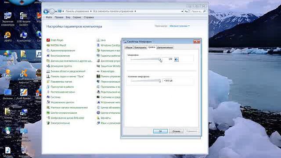Image resolution: width=281 pixels, height=158 pixels.
Task: Select the avast! Free Antivirus desktop shortcut
Action: click(x=24, y=77)
